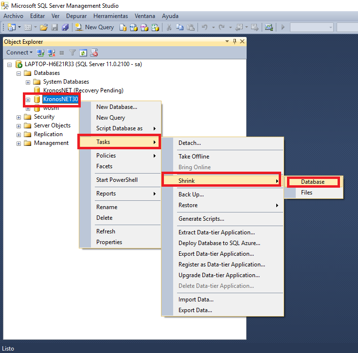Click the Add New Item icon
358x353 pixels.
[28, 27]
